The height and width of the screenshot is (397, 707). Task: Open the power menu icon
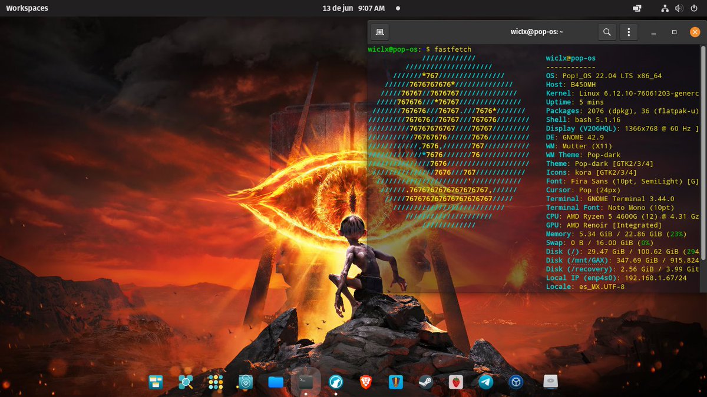click(694, 8)
